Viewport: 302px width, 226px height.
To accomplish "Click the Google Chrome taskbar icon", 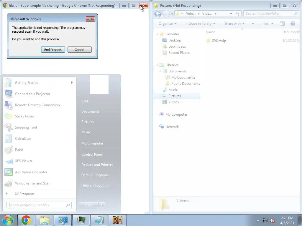I will tap(26, 220).
